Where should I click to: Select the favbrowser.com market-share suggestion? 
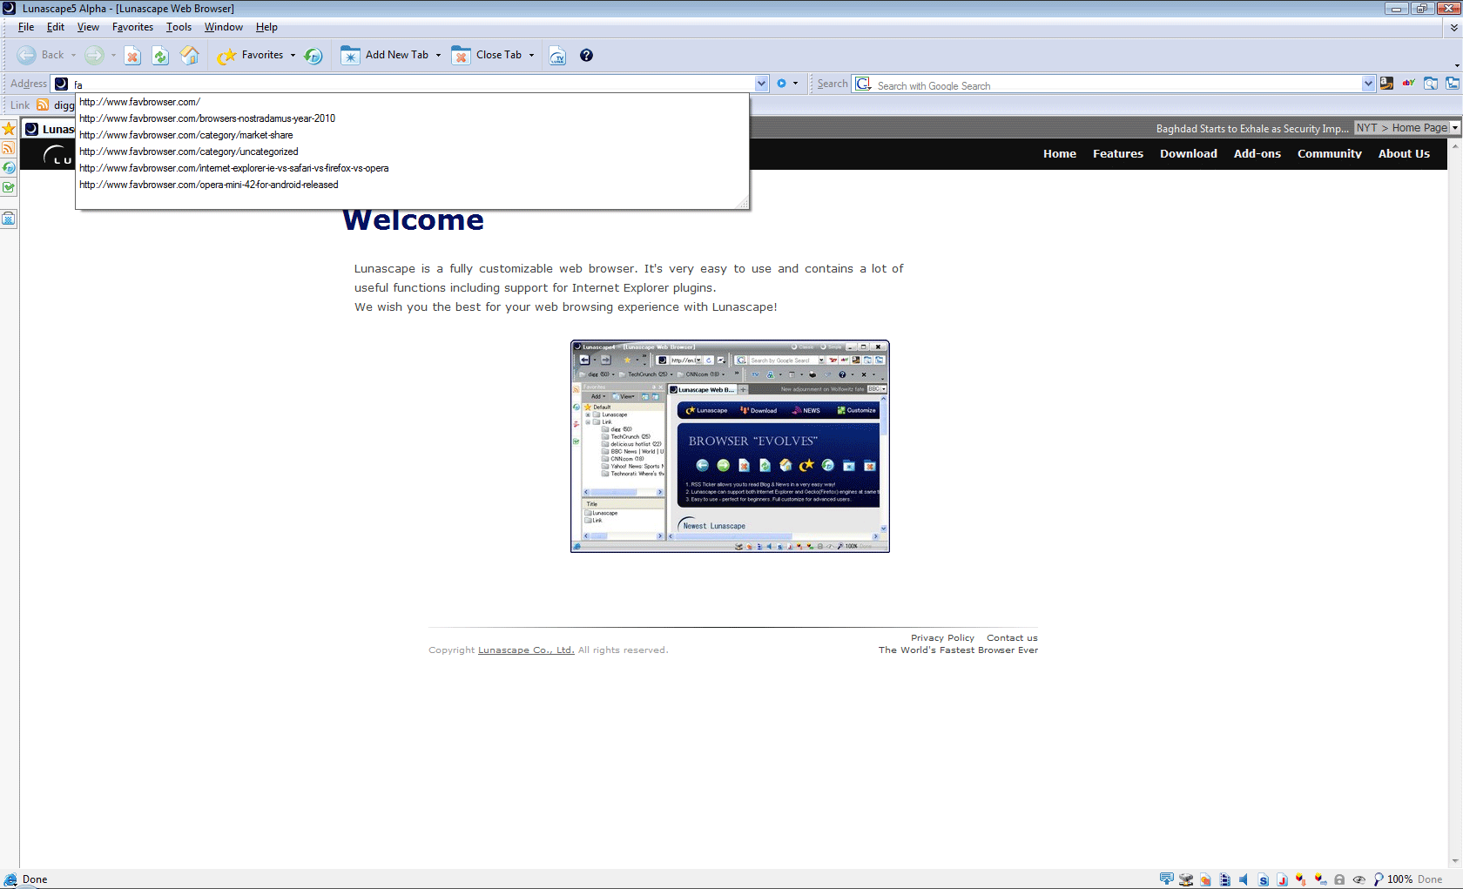coord(186,135)
